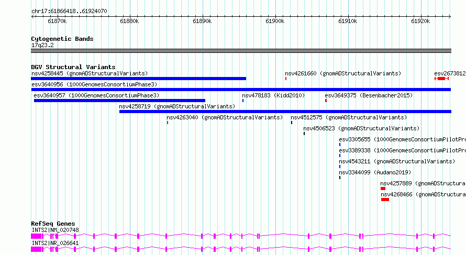Open the nsv4268466 variant label

coord(423,194)
